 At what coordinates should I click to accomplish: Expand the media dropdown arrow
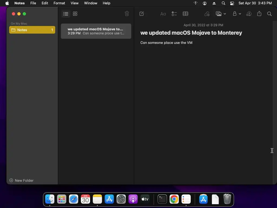coord(225,14)
